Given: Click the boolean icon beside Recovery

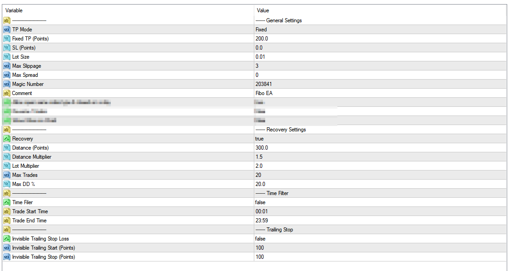Looking at the screenshot, I should pos(6,139).
